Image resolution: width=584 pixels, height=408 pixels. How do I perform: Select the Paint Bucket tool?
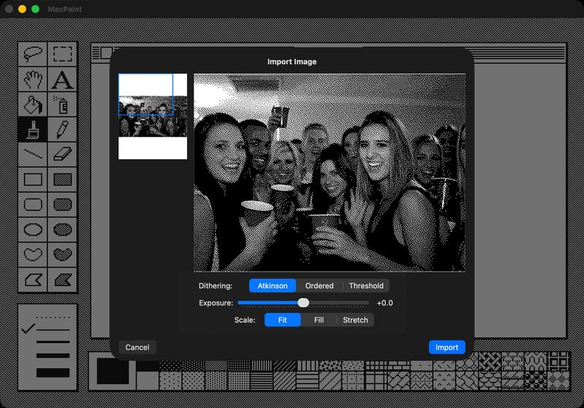click(33, 104)
